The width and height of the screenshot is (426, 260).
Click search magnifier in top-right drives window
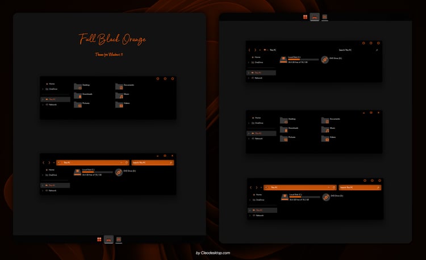(377, 50)
